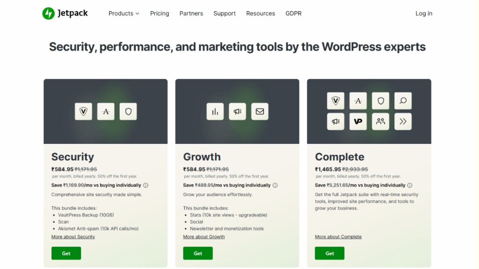
Task: Click the info icon beside Security savings
Action: [145, 185]
